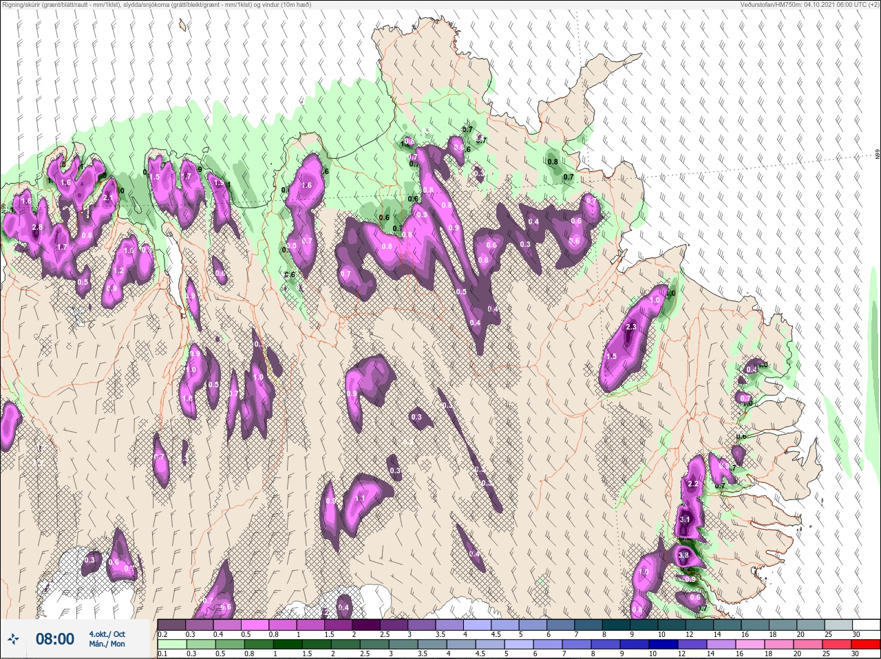Click the map title starting 'Rigning/skúrir'
The image size is (881, 659).
coord(156,4)
